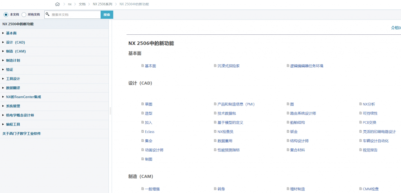401x193 pixels.
Task: Open the 车辆设计自动化 link
Action: tap(376, 141)
